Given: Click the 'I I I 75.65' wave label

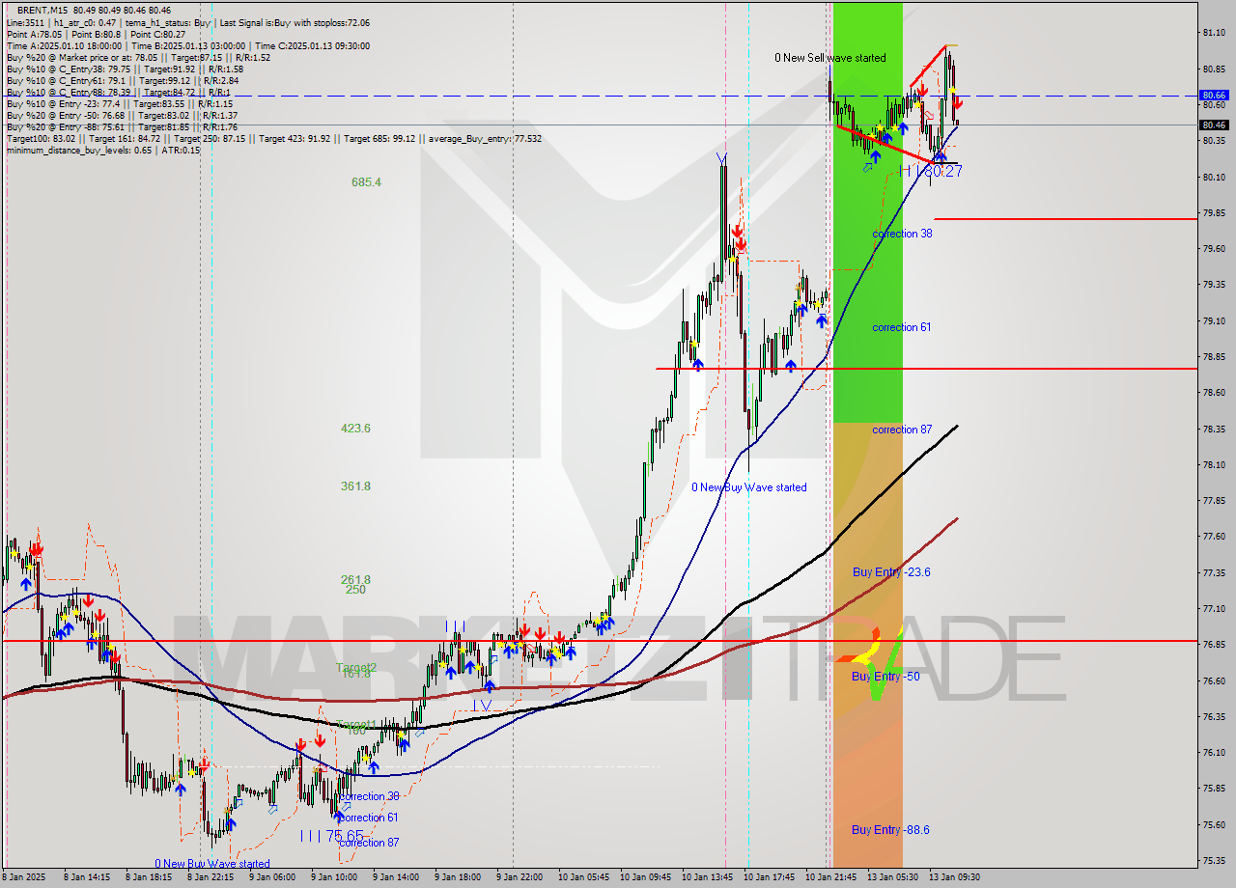Looking at the screenshot, I should point(331,835).
